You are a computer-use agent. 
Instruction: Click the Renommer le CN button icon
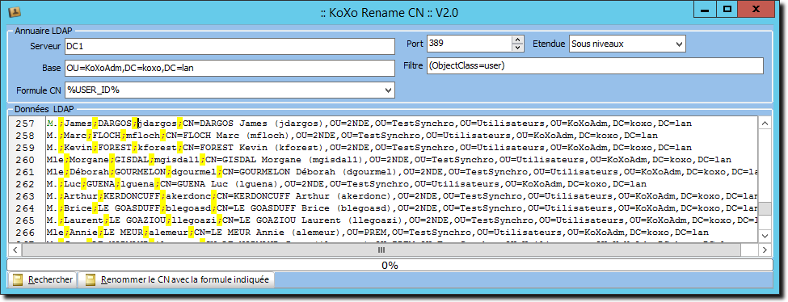91,280
